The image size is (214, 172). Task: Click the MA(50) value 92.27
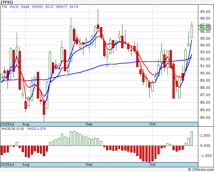click(x=49, y=7)
